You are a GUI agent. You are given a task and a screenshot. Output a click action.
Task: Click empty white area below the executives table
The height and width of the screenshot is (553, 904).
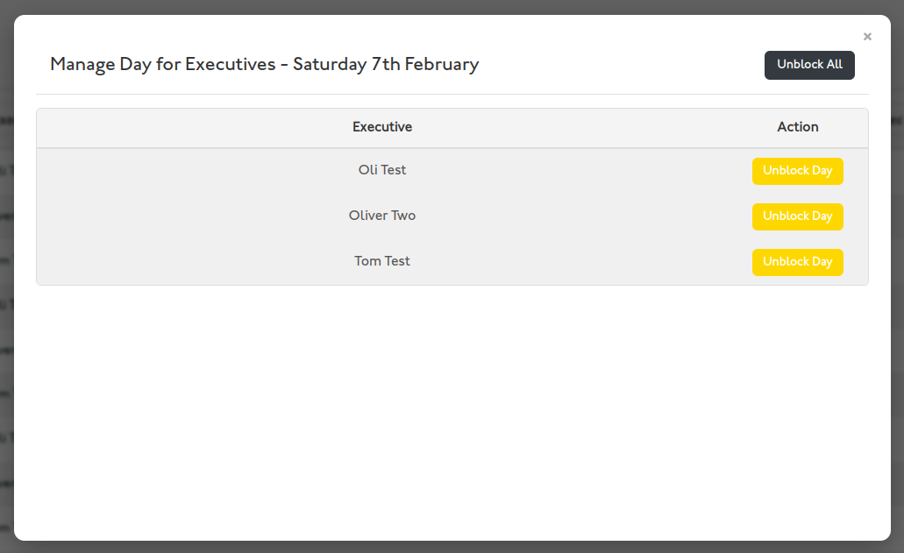pos(452,412)
